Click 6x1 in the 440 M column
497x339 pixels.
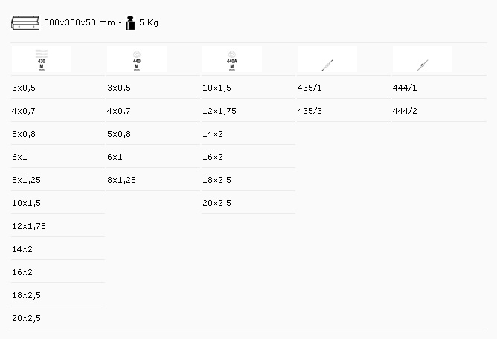pyautogui.click(x=115, y=157)
